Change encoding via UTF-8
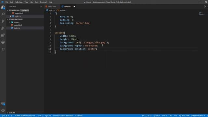208x117 pixels. coord(164,116)
